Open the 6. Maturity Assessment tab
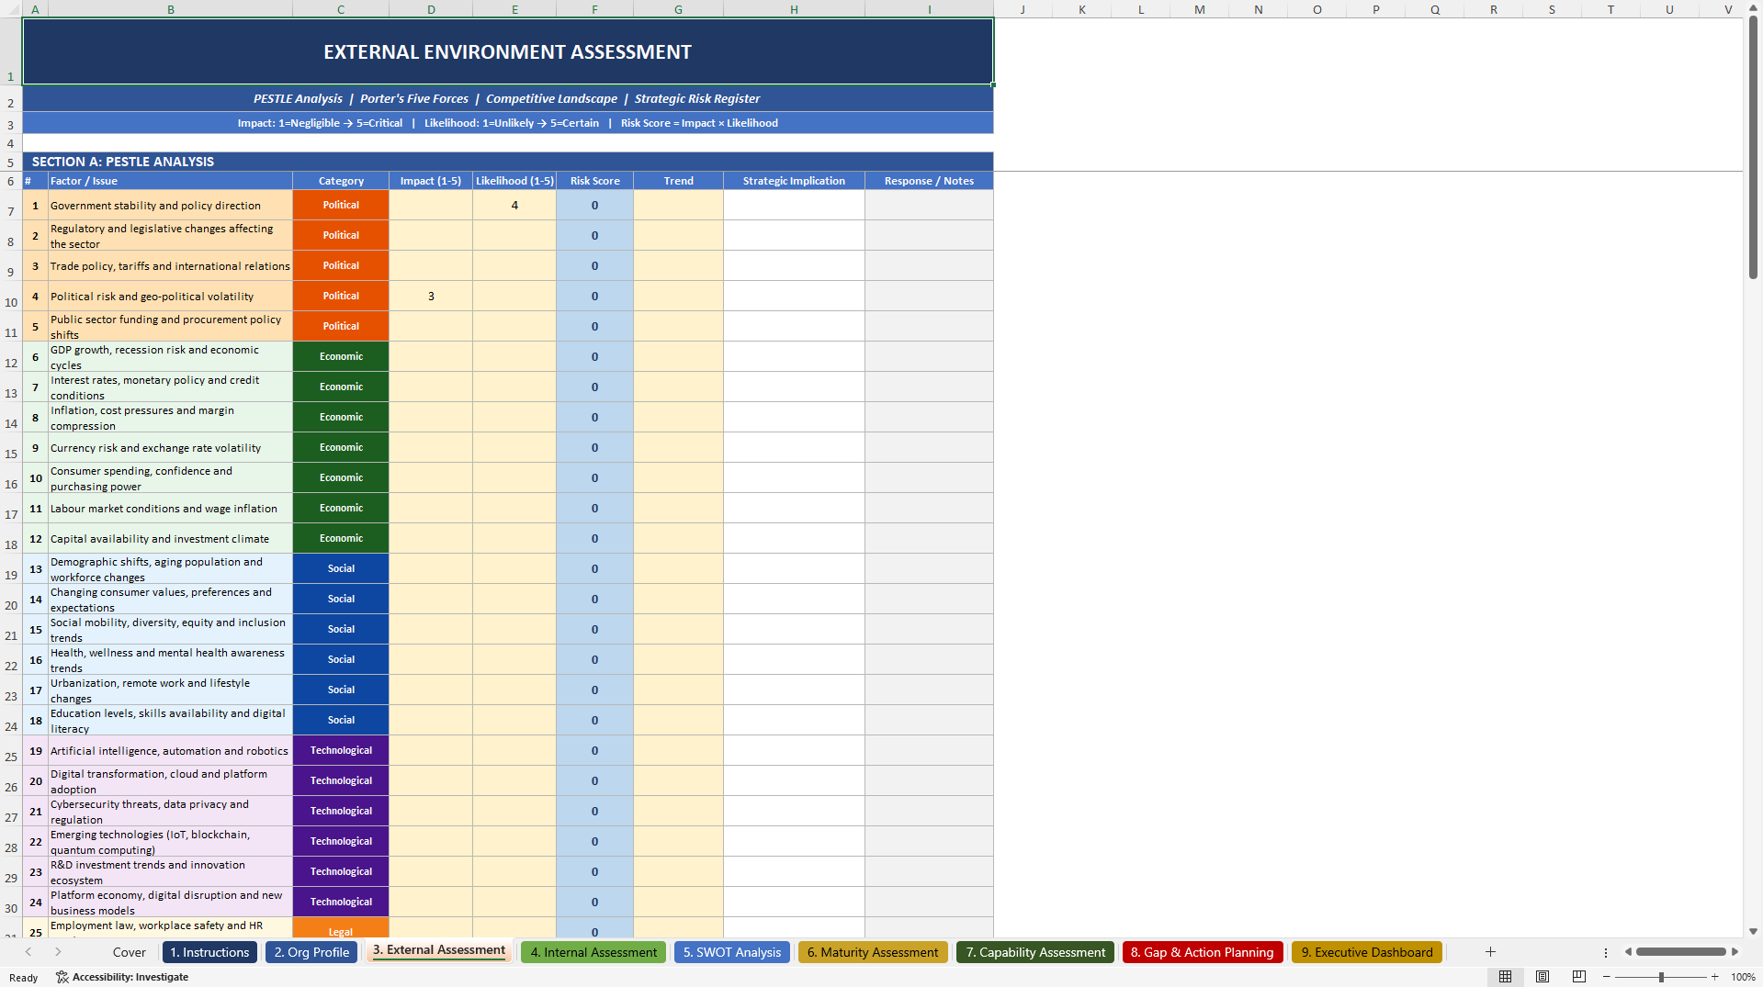Screen dimensions: 1763x987 [x=873, y=952]
